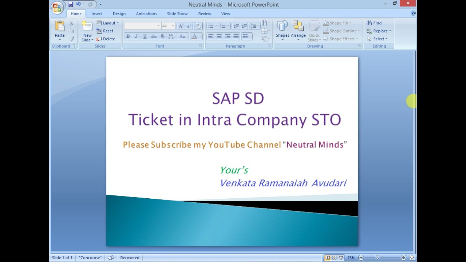The width and height of the screenshot is (466, 262).
Task: Fit slide to current window
Action: [412, 258]
